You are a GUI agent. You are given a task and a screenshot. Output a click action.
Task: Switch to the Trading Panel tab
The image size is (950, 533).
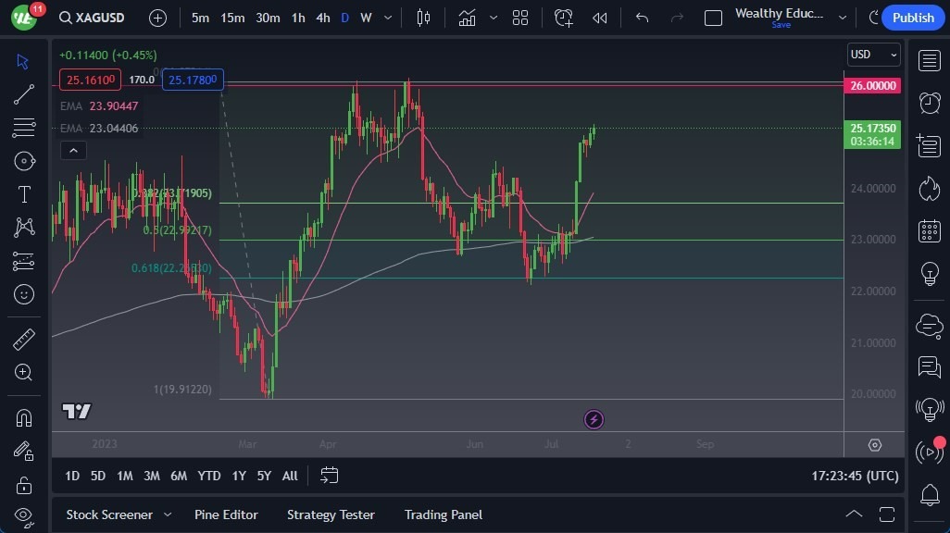(443, 514)
